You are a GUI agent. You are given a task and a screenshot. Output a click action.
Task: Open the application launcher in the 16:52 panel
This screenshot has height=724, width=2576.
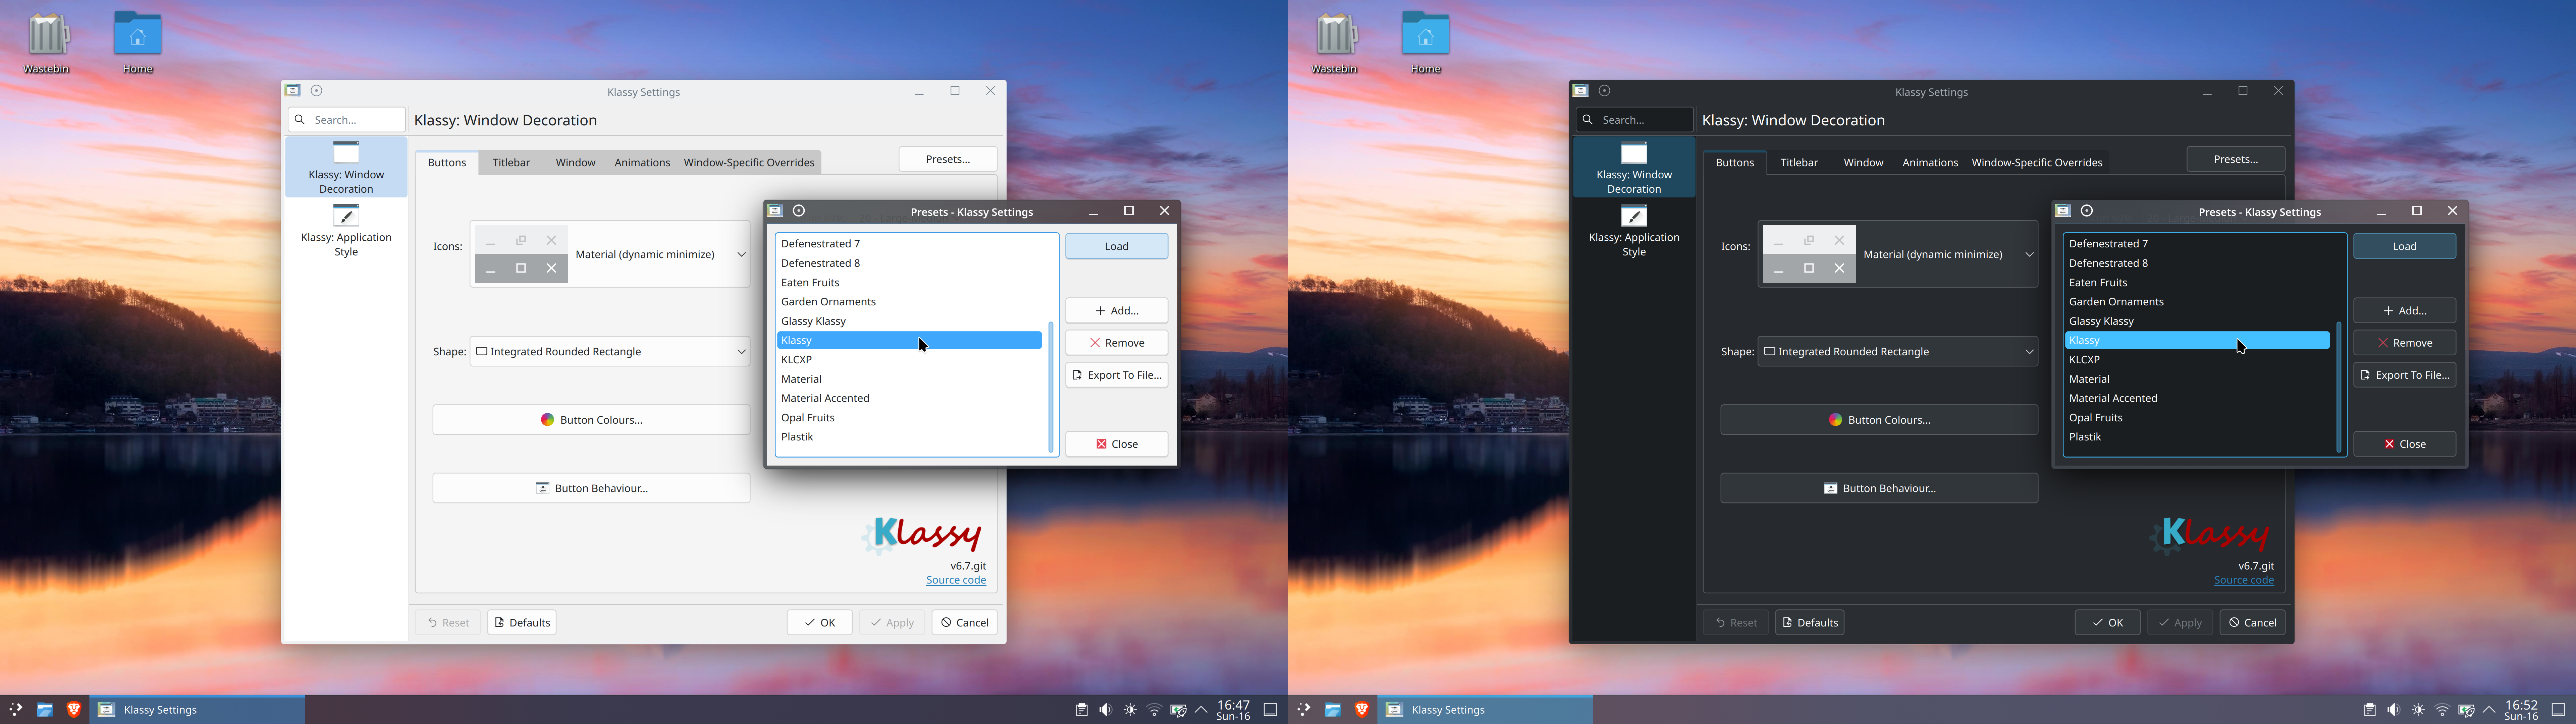click(1304, 710)
